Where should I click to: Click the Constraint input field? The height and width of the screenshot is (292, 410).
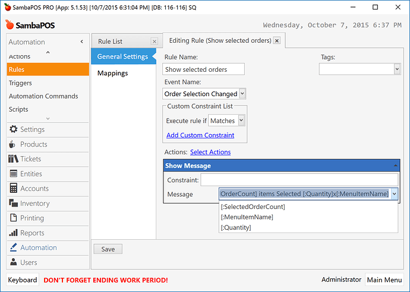(x=299, y=180)
